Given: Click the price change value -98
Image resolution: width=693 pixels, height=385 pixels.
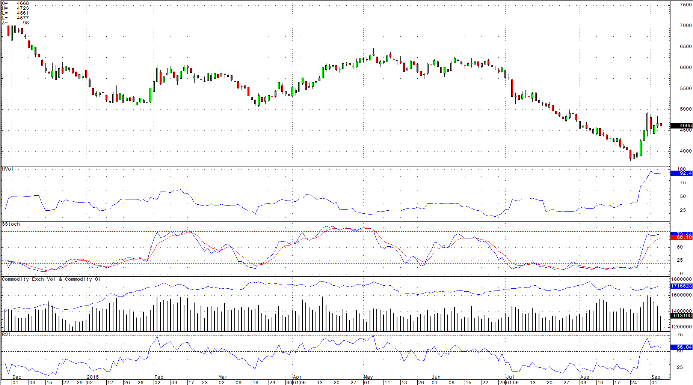Looking at the screenshot, I should (24, 23).
